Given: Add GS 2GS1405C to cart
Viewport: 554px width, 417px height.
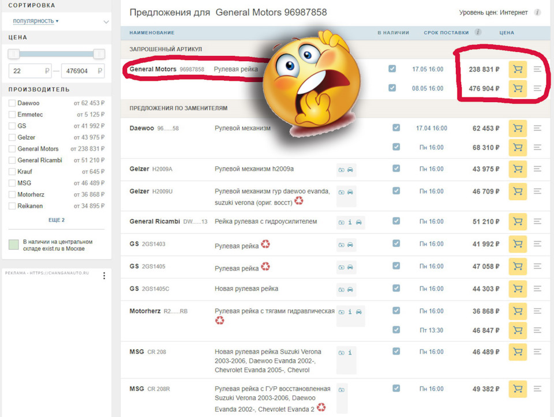Looking at the screenshot, I should pos(518,288).
